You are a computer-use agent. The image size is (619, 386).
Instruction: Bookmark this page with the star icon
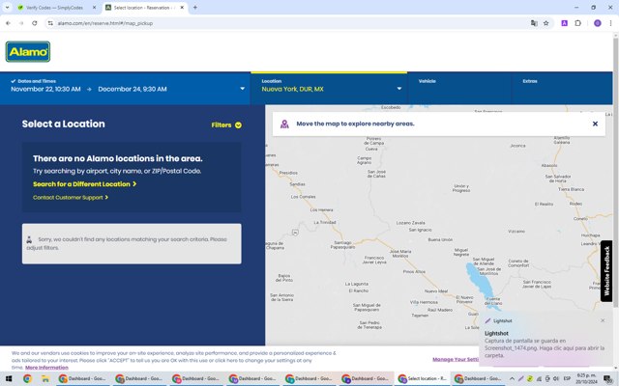545,23
